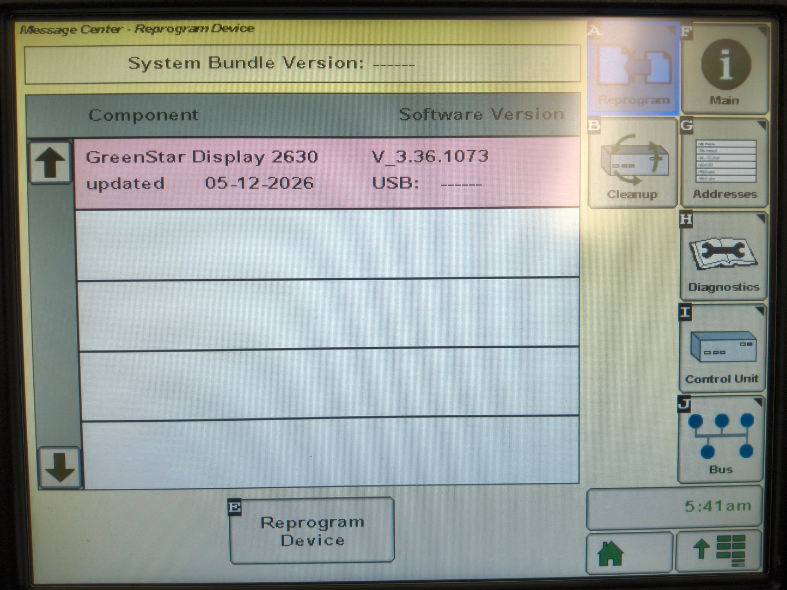
Task: Click software version V_3.36.1073
Action: pyautogui.click(x=430, y=157)
